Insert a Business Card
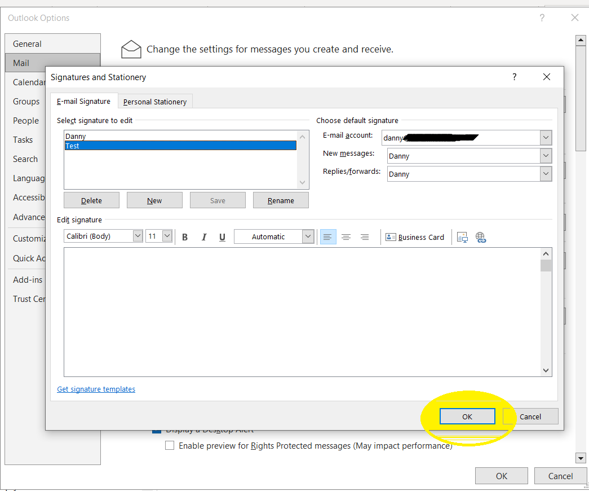The image size is (589, 491). (415, 237)
